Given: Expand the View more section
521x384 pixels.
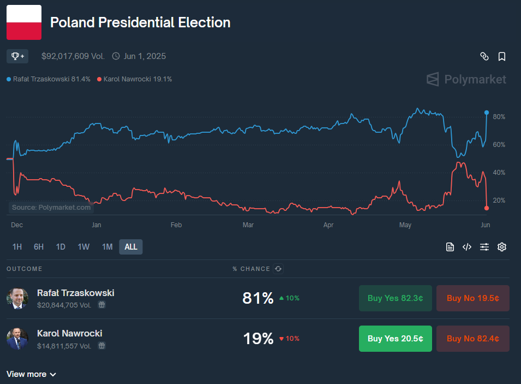Looking at the screenshot, I should click(31, 374).
